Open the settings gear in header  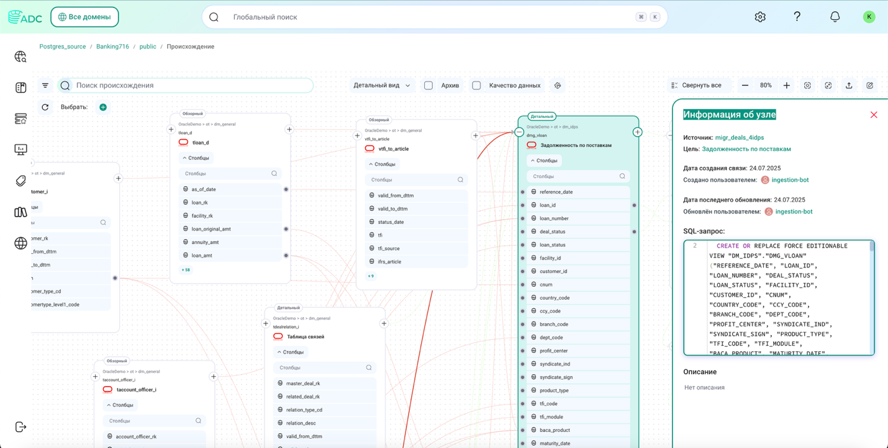pyautogui.click(x=760, y=17)
